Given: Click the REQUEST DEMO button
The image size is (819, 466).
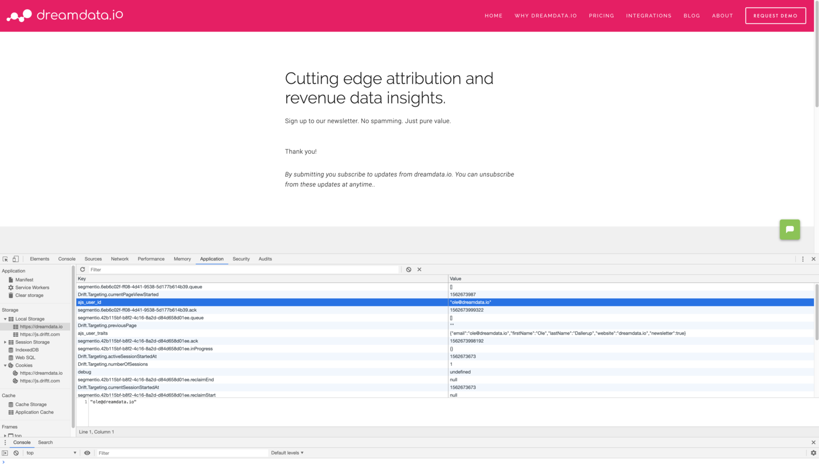Looking at the screenshot, I should click(775, 16).
